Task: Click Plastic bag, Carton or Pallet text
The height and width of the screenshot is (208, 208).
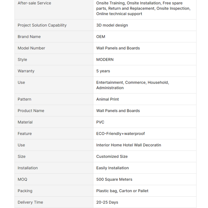Action: tap(122, 191)
